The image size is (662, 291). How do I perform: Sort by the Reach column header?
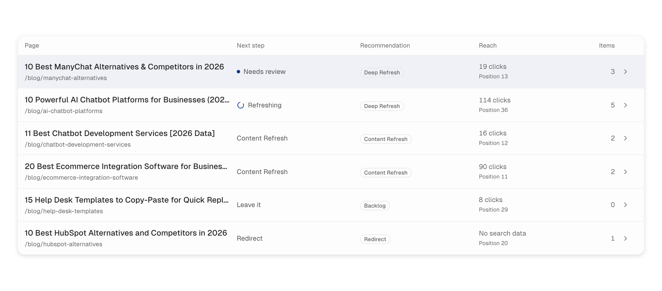pyautogui.click(x=488, y=45)
